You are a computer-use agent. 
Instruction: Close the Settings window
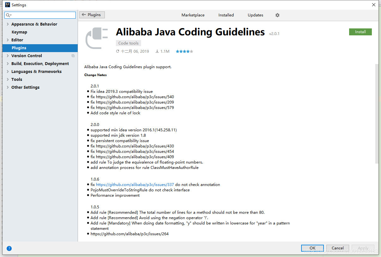coord(374,5)
